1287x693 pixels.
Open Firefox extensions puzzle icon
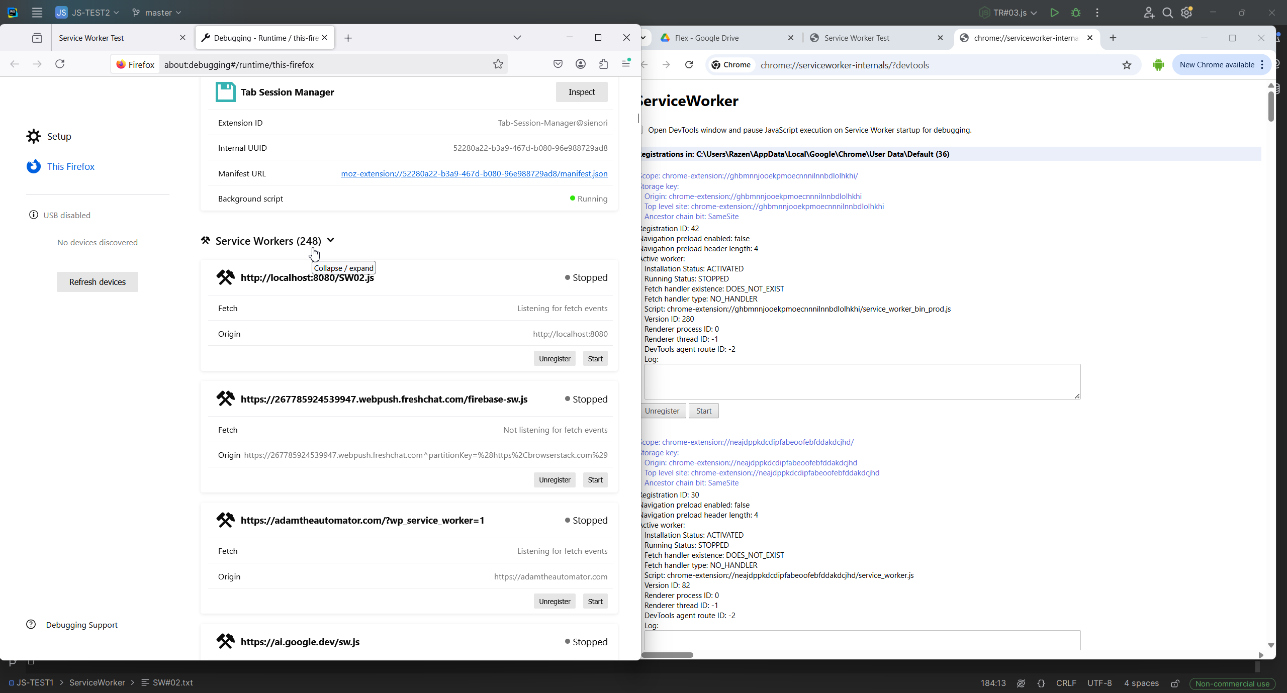[x=603, y=64]
